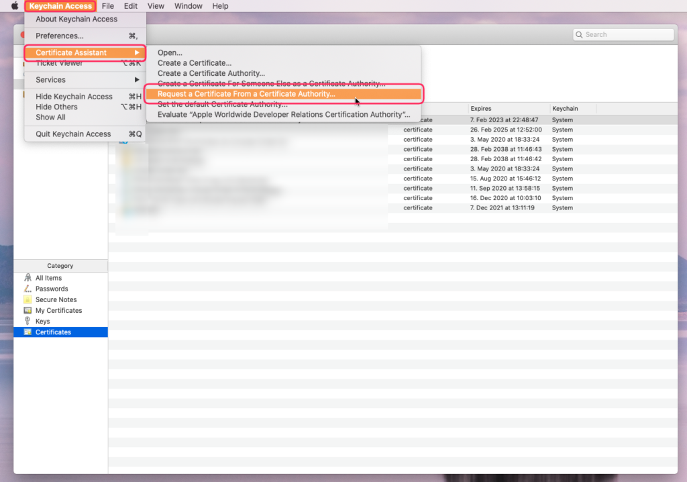Screen dimensions: 687x482
Task: Select Create a Certificate...
Action: 284,63
